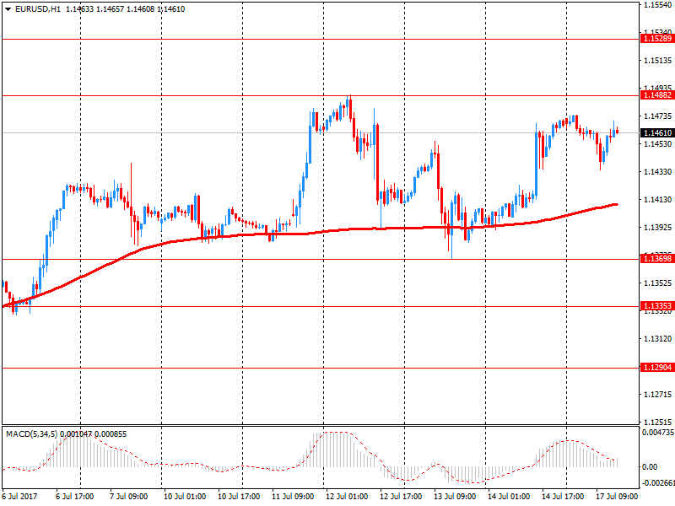
Task: Select the 1.15289 red price level label
Action: click(x=657, y=38)
